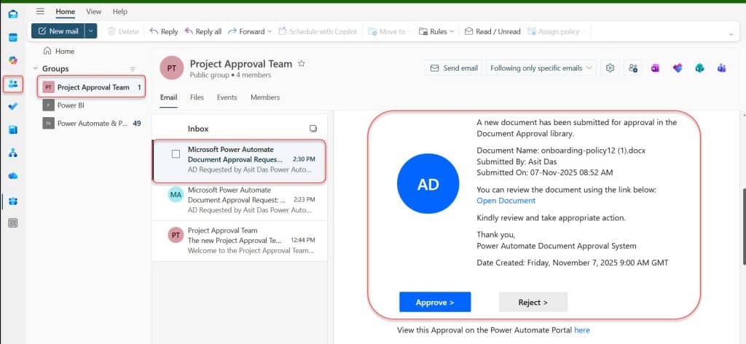Select Project Approval Team group in sidebar

(91, 87)
